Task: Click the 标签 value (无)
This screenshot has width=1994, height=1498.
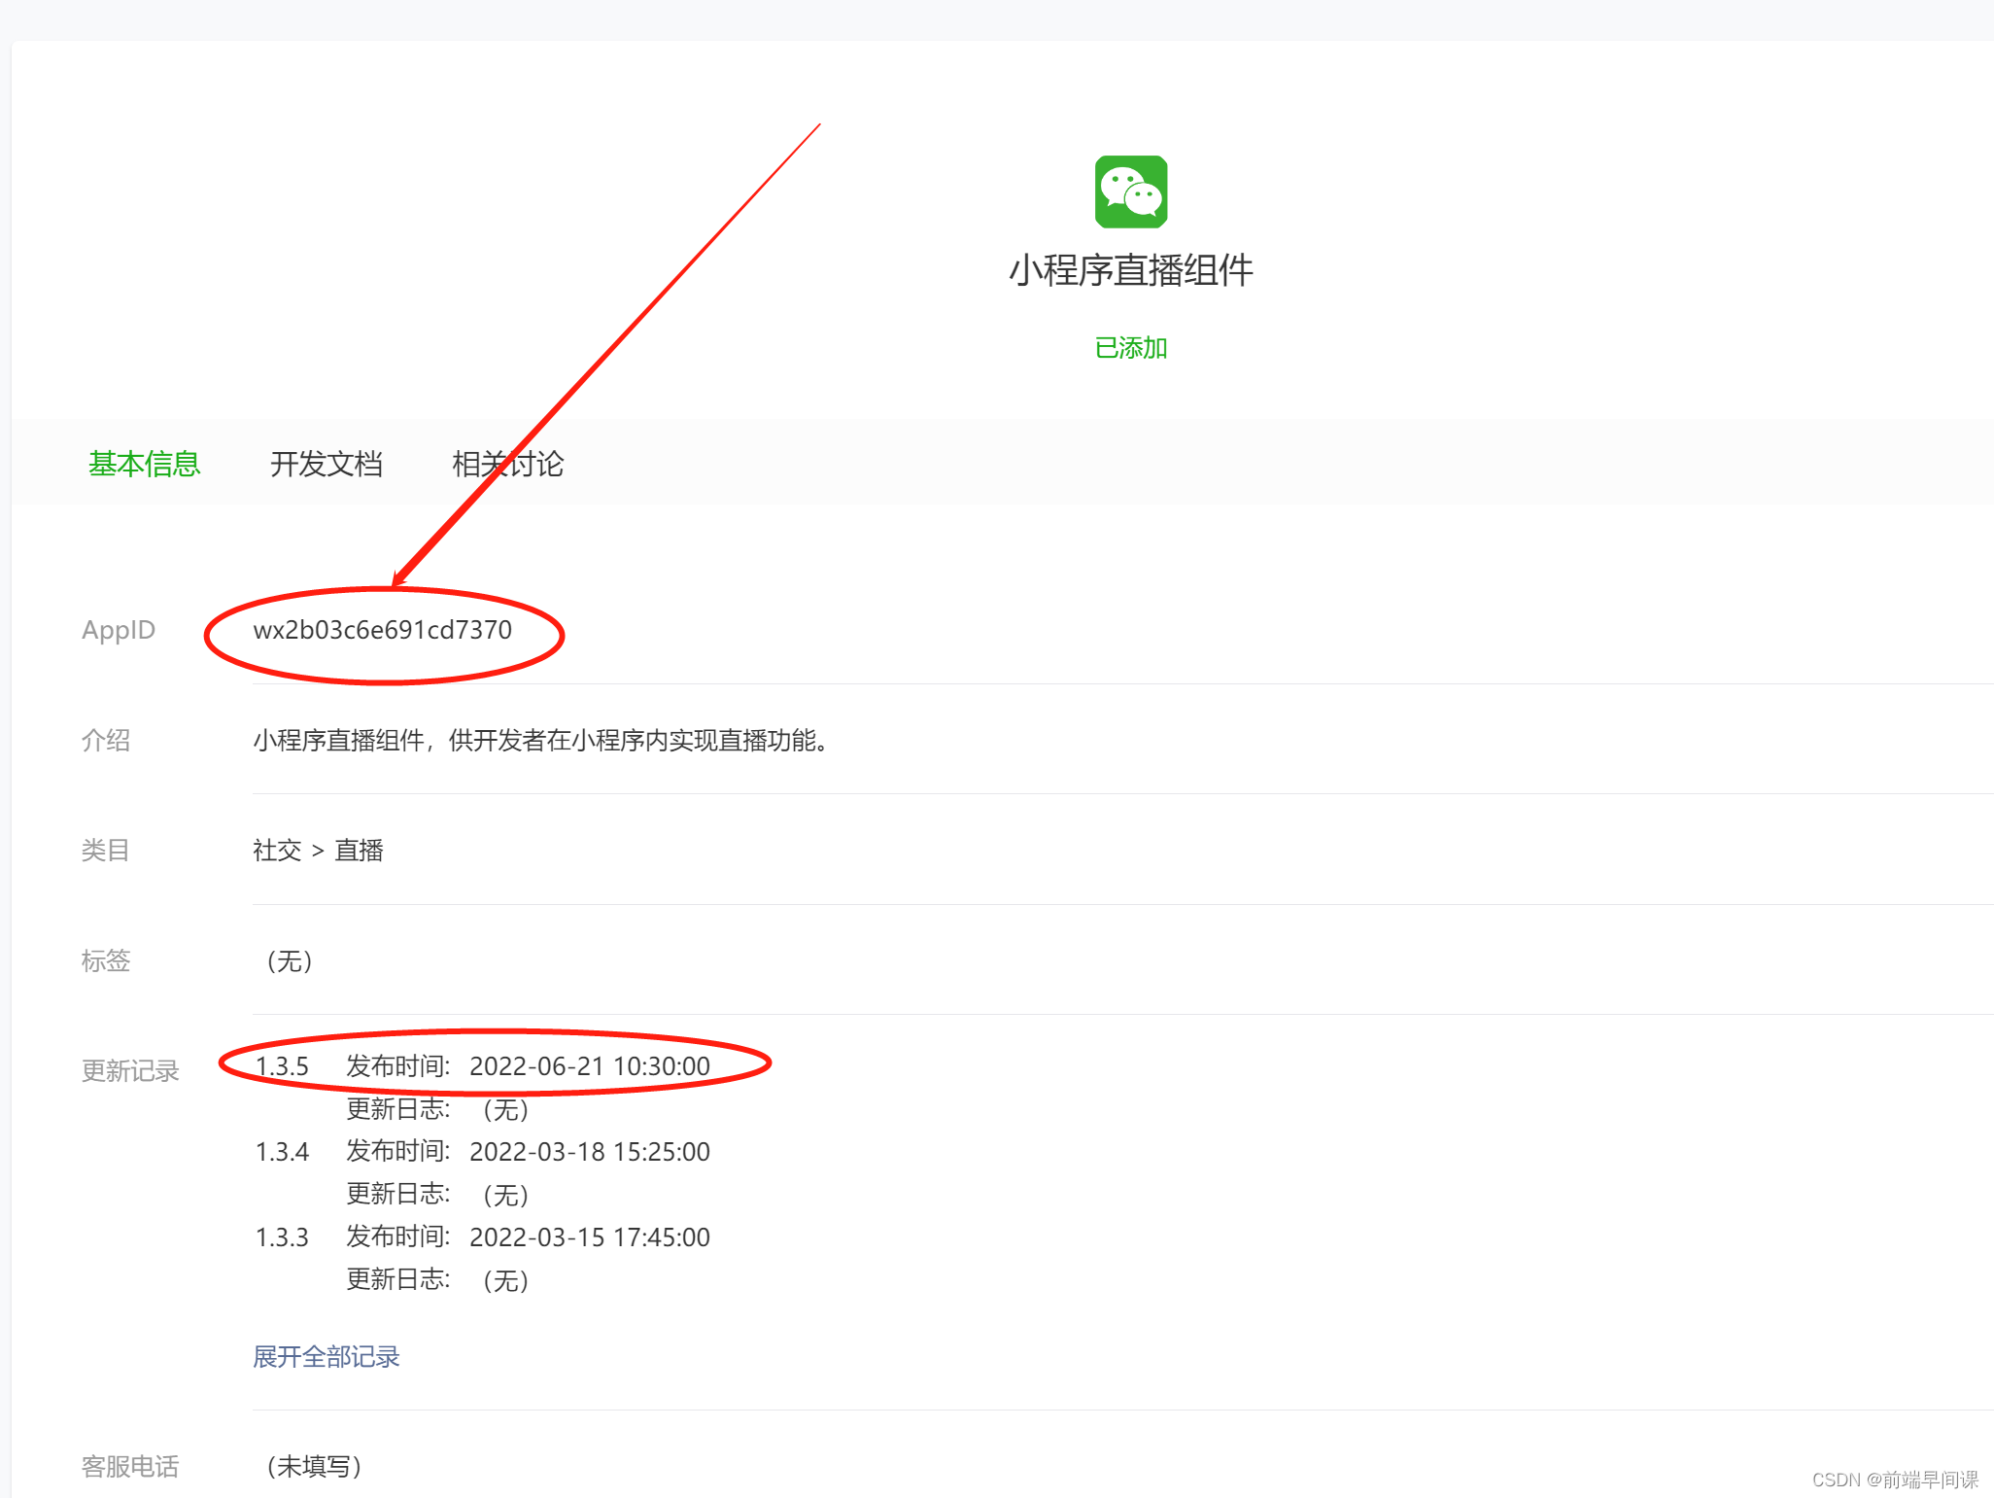Action: pyautogui.click(x=289, y=961)
